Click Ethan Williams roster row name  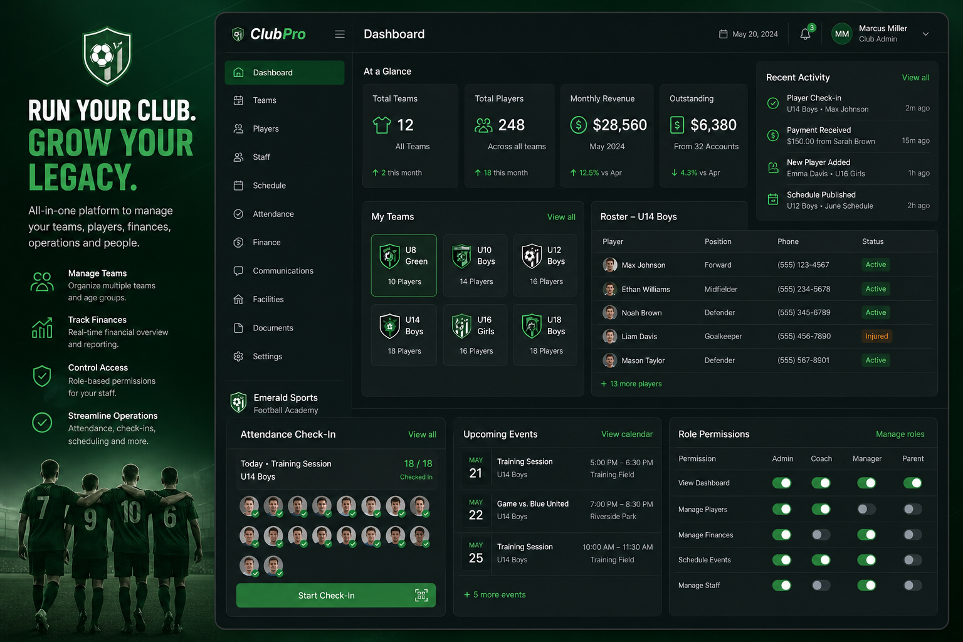point(646,289)
